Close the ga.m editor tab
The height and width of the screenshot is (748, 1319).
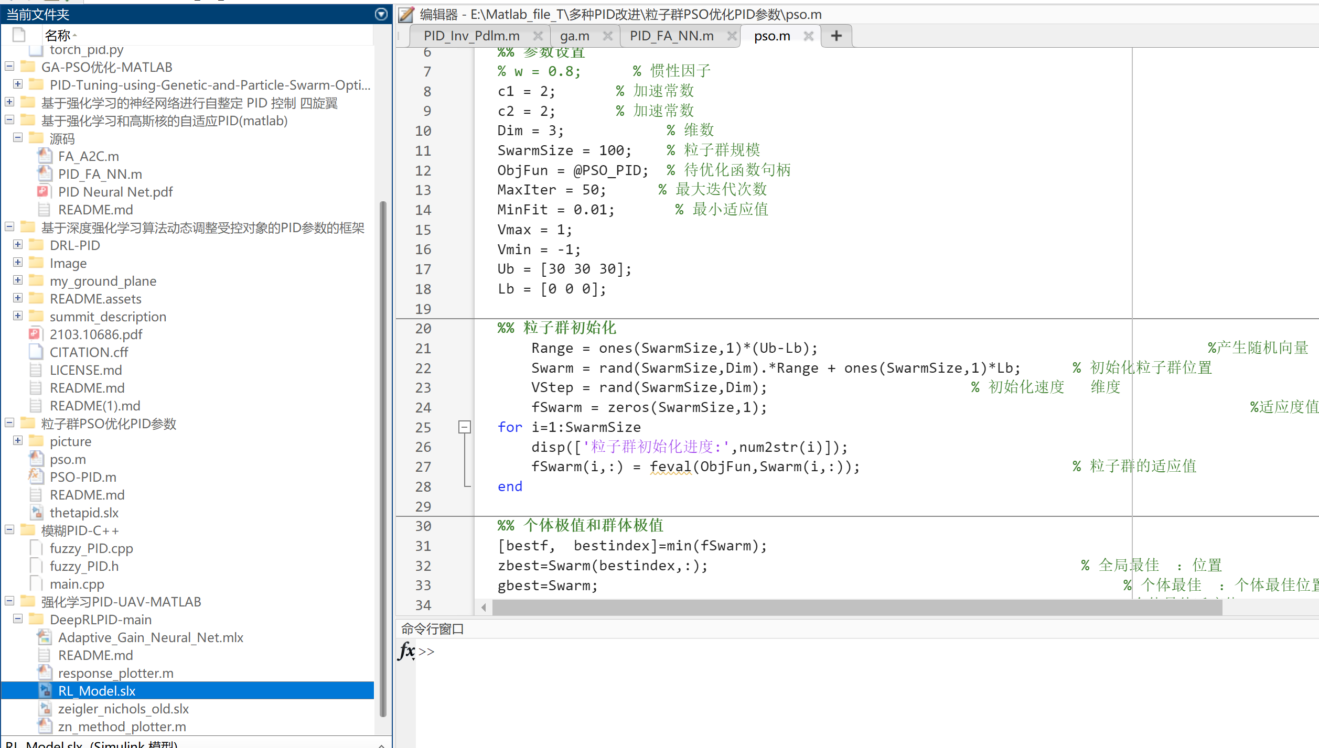click(607, 36)
